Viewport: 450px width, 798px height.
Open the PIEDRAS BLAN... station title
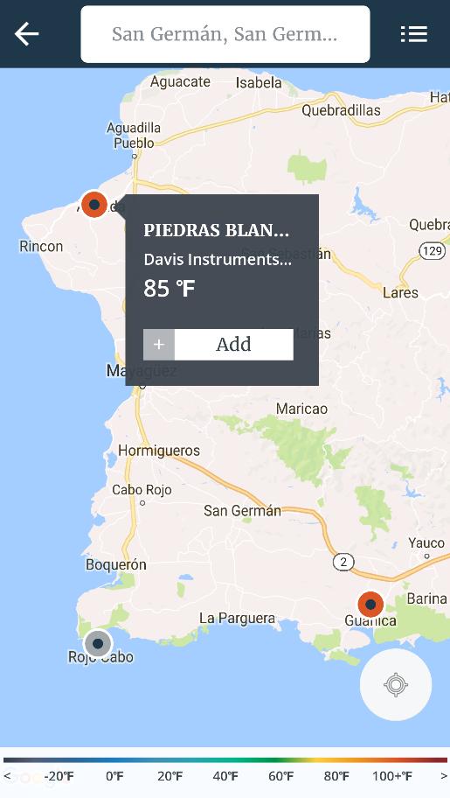[x=216, y=230]
